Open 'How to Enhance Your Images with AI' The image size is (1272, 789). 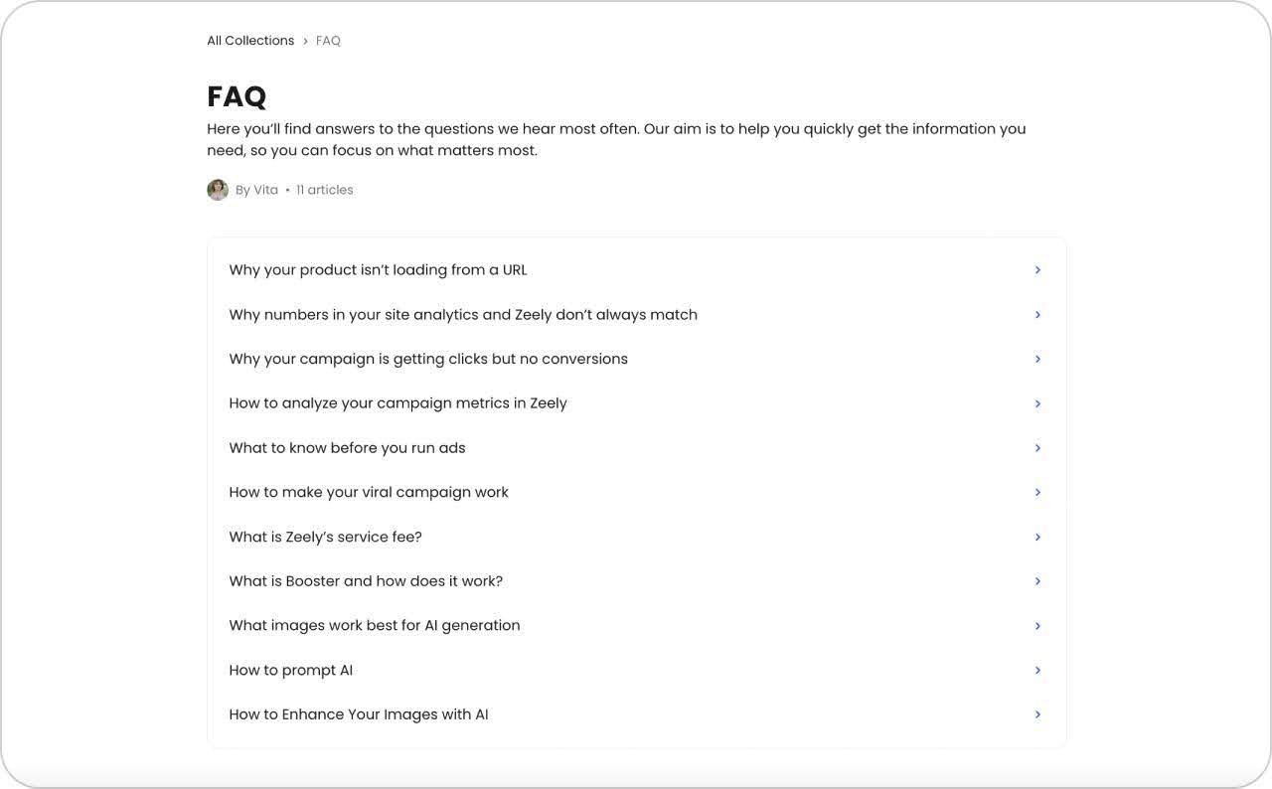[x=359, y=714]
